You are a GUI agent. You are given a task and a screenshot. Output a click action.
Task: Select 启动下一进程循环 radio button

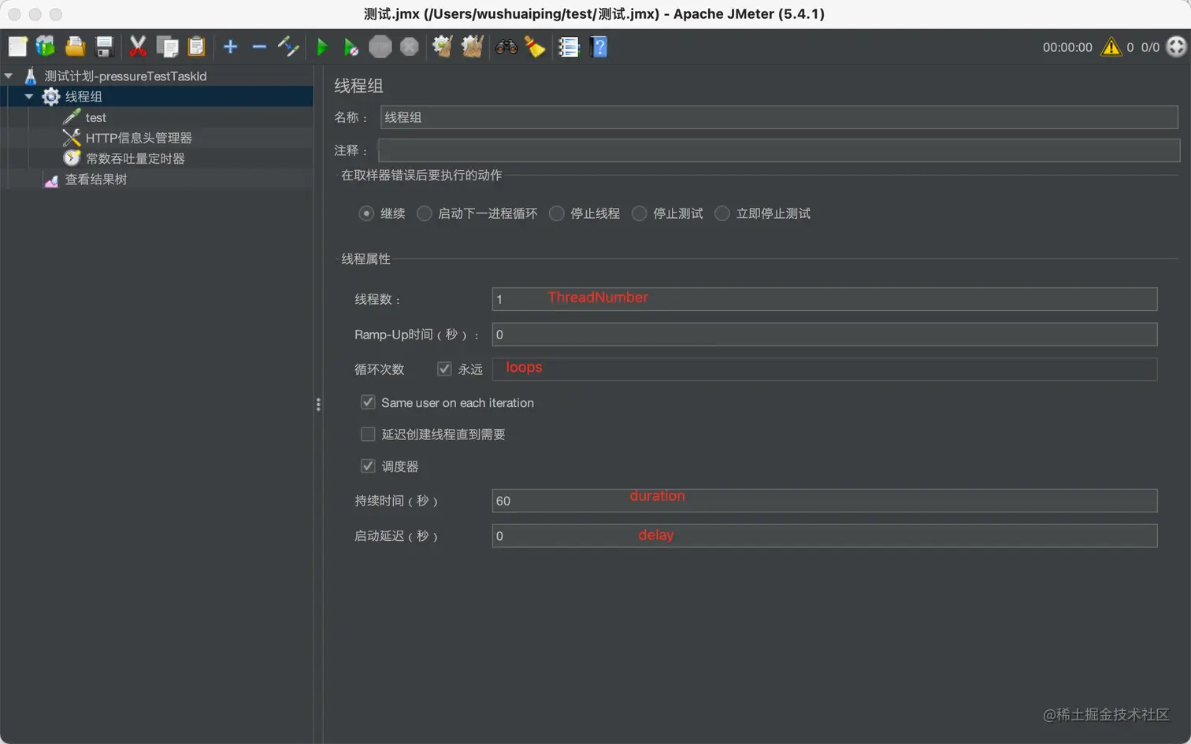[424, 213]
